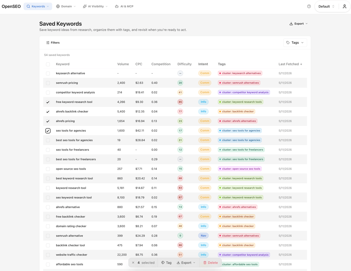Click the cluster: backlink checker tag on domain rating checker
This screenshot has width=351, height=271.
click(x=236, y=226)
